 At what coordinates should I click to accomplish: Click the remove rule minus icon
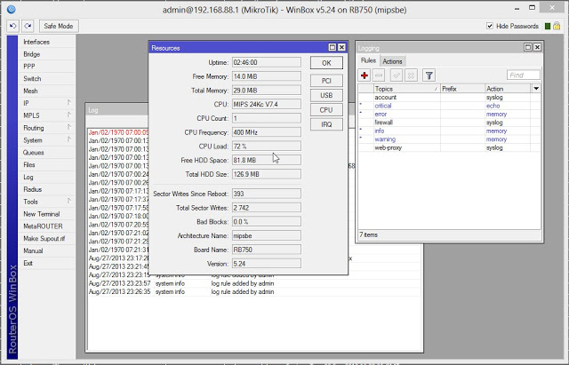pos(379,75)
